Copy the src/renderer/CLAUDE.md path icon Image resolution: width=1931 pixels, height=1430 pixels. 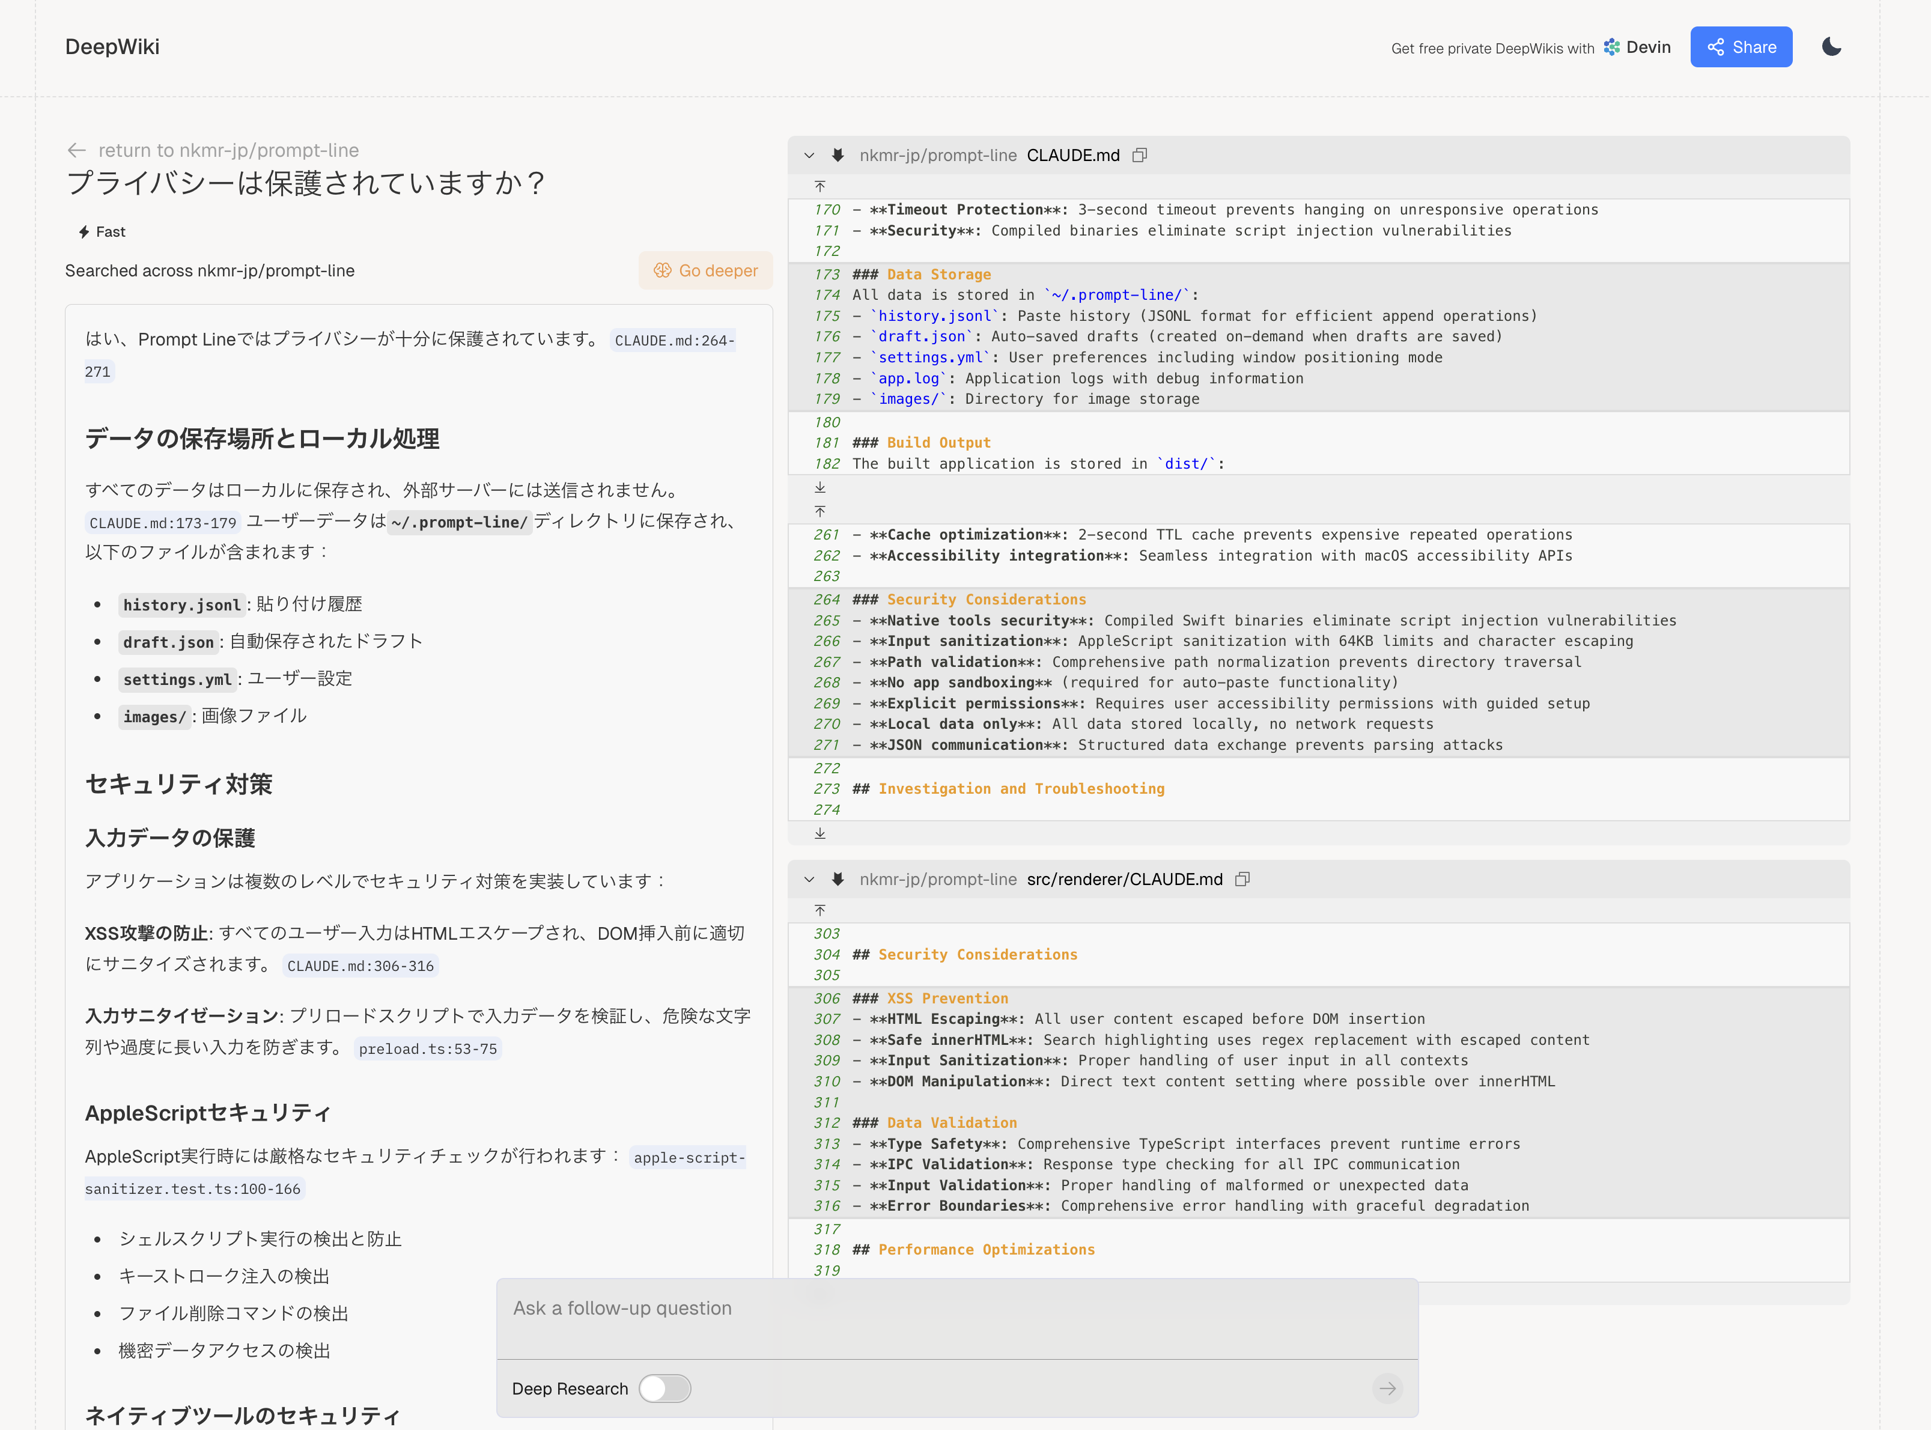[1242, 880]
